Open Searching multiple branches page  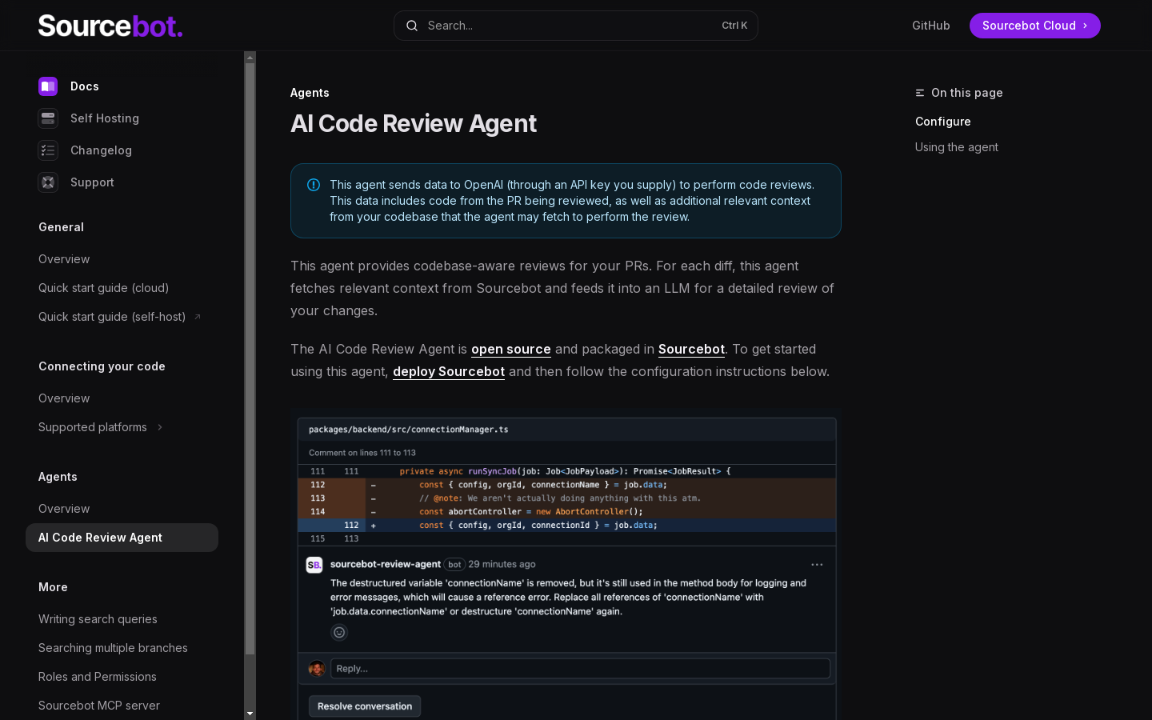coord(113,648)
